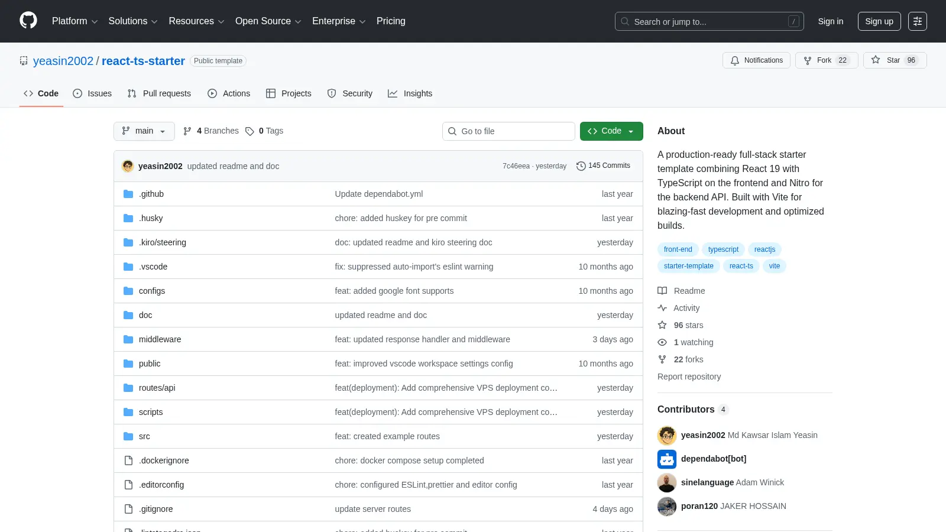Switch to the Security tab
Image resolution: width=946 pixels, height=532 pixels.
click(x=350, y=93)
